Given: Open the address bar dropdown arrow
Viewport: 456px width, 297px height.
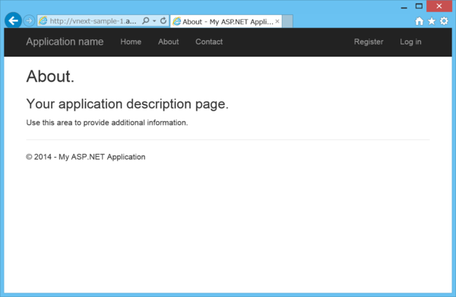Looking at the screenshot, I should point(154,21).
